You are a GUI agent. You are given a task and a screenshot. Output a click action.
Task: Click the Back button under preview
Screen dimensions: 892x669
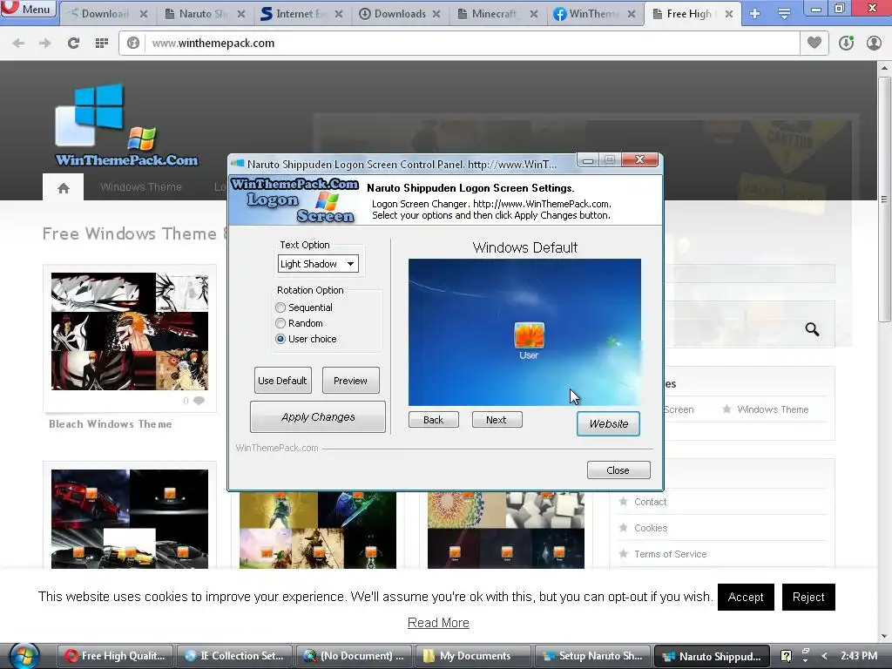[x=434, y=420]
